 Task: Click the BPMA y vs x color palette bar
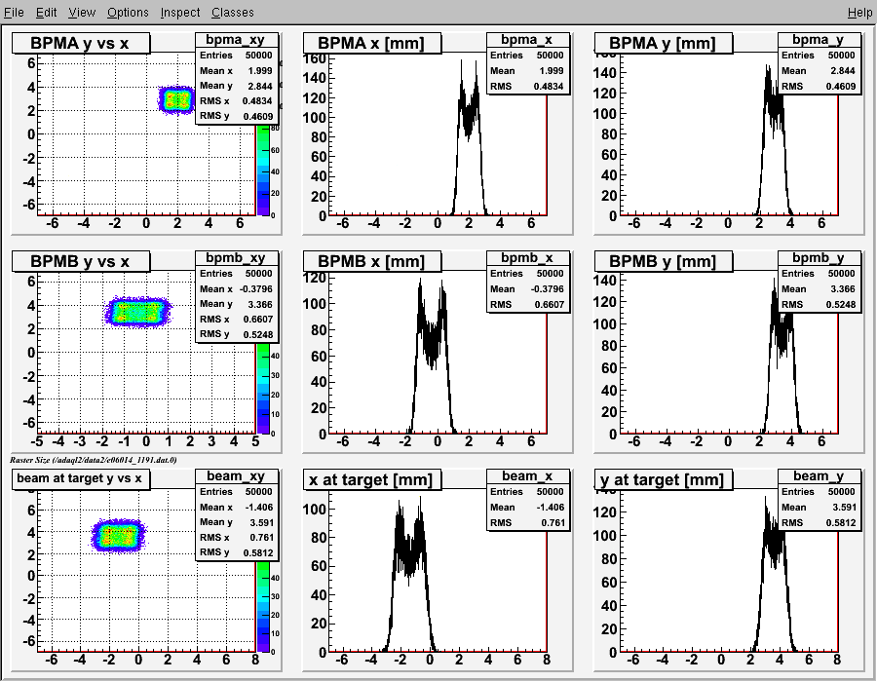[x=263, y=170]
